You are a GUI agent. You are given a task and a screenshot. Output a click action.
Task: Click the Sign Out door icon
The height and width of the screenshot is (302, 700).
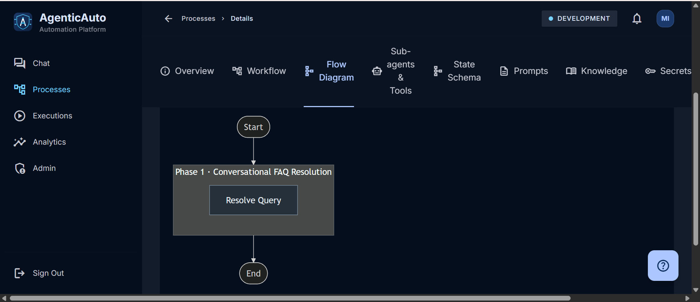[x=20, y=273]
